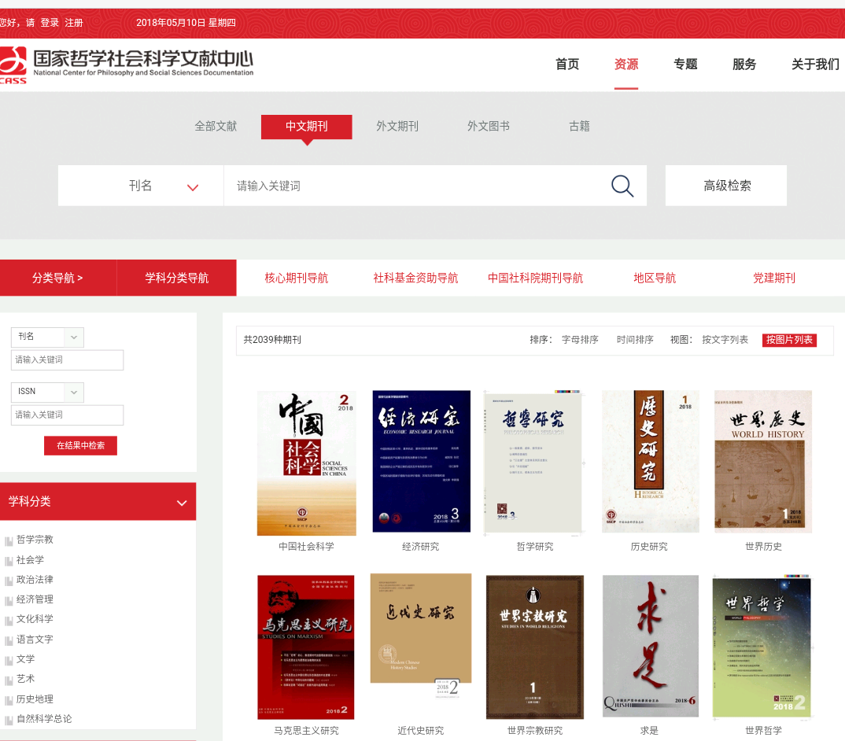The image size is (845, 741).
Task: Select 文化科学 subject category
Action: point(35,618)
